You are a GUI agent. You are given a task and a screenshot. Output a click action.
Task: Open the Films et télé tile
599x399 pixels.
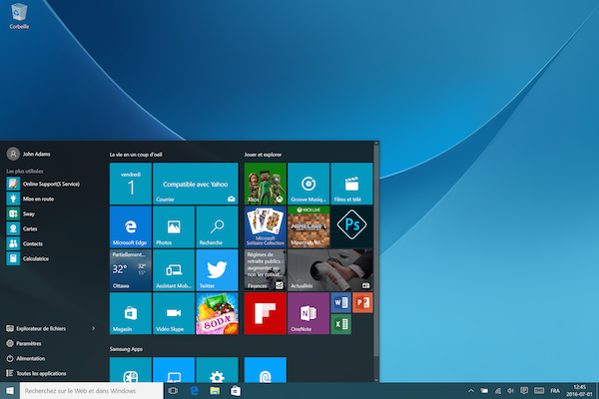pyautogui.click(x=351, y=184)
